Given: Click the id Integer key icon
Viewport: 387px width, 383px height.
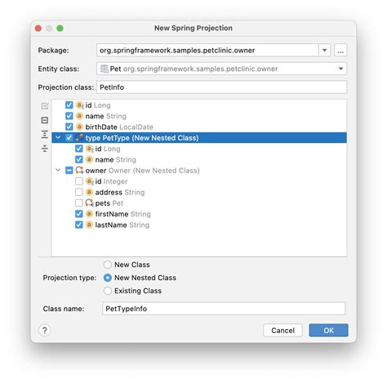Looking at the screenshot, I should tap(90, 181).
